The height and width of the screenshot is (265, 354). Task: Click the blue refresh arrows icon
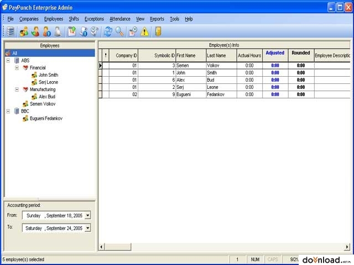(x=108, y=31)
